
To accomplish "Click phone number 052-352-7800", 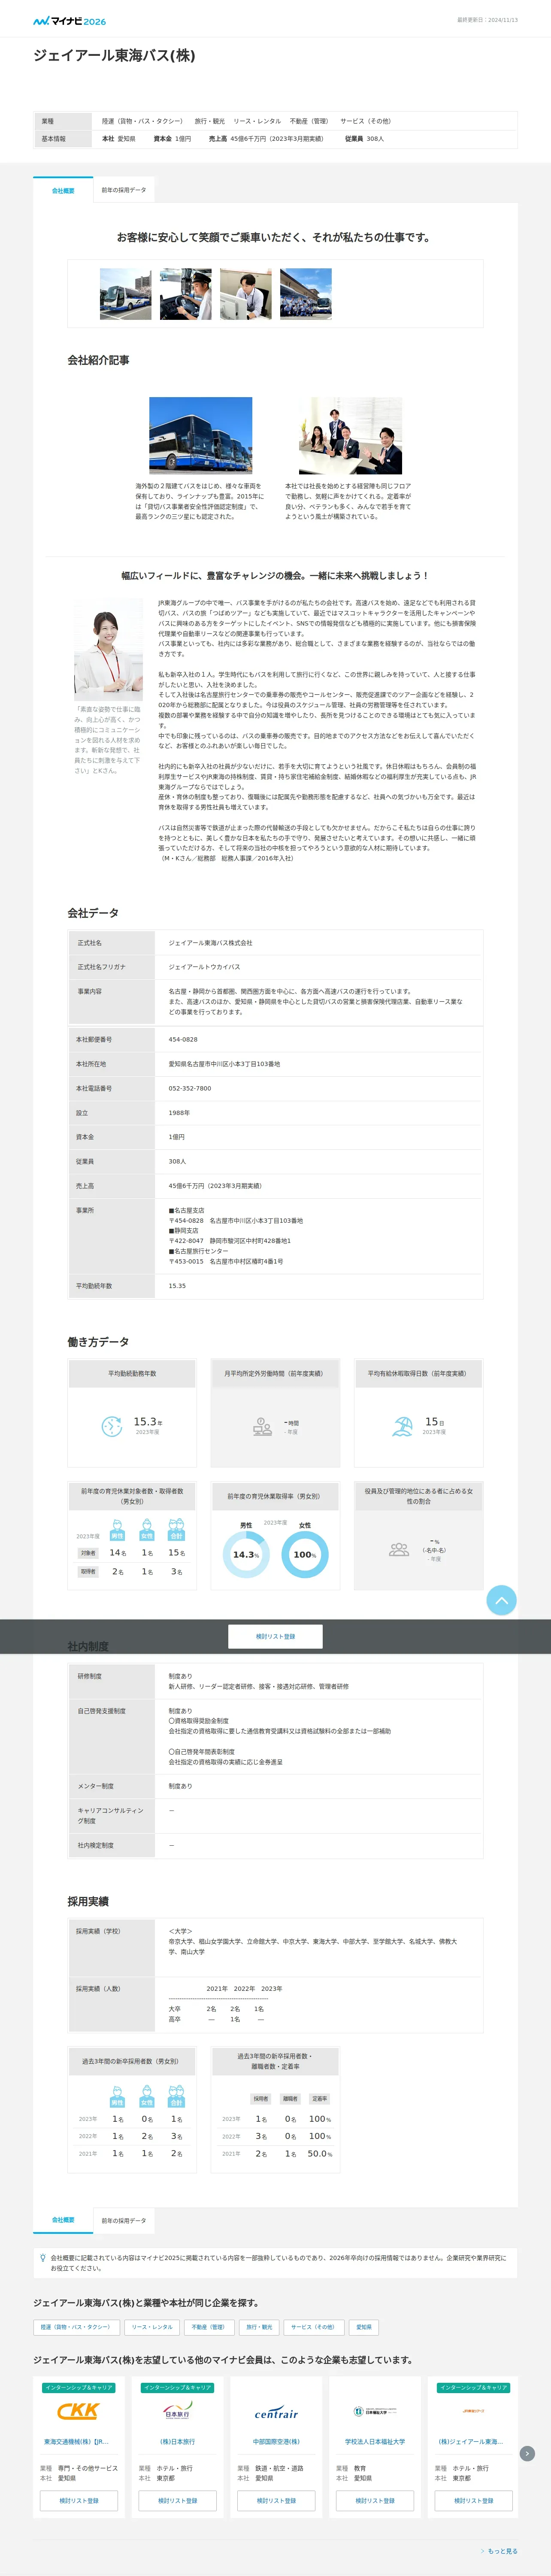I will pos(190,1088).
